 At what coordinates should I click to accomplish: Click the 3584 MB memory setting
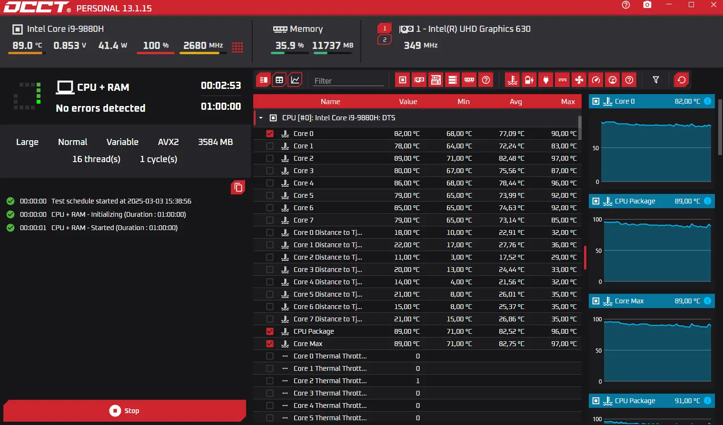(215, 142)
